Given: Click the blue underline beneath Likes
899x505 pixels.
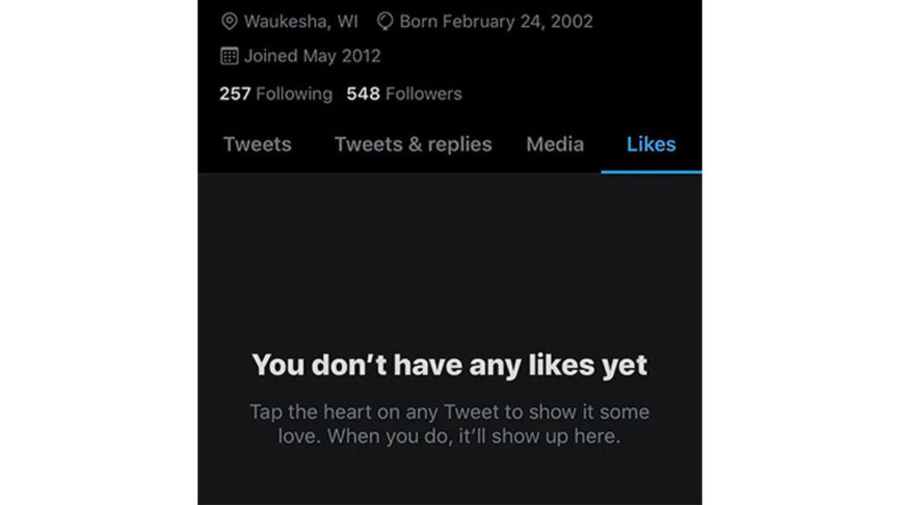Looking at the screenshot, I should 650,170.
